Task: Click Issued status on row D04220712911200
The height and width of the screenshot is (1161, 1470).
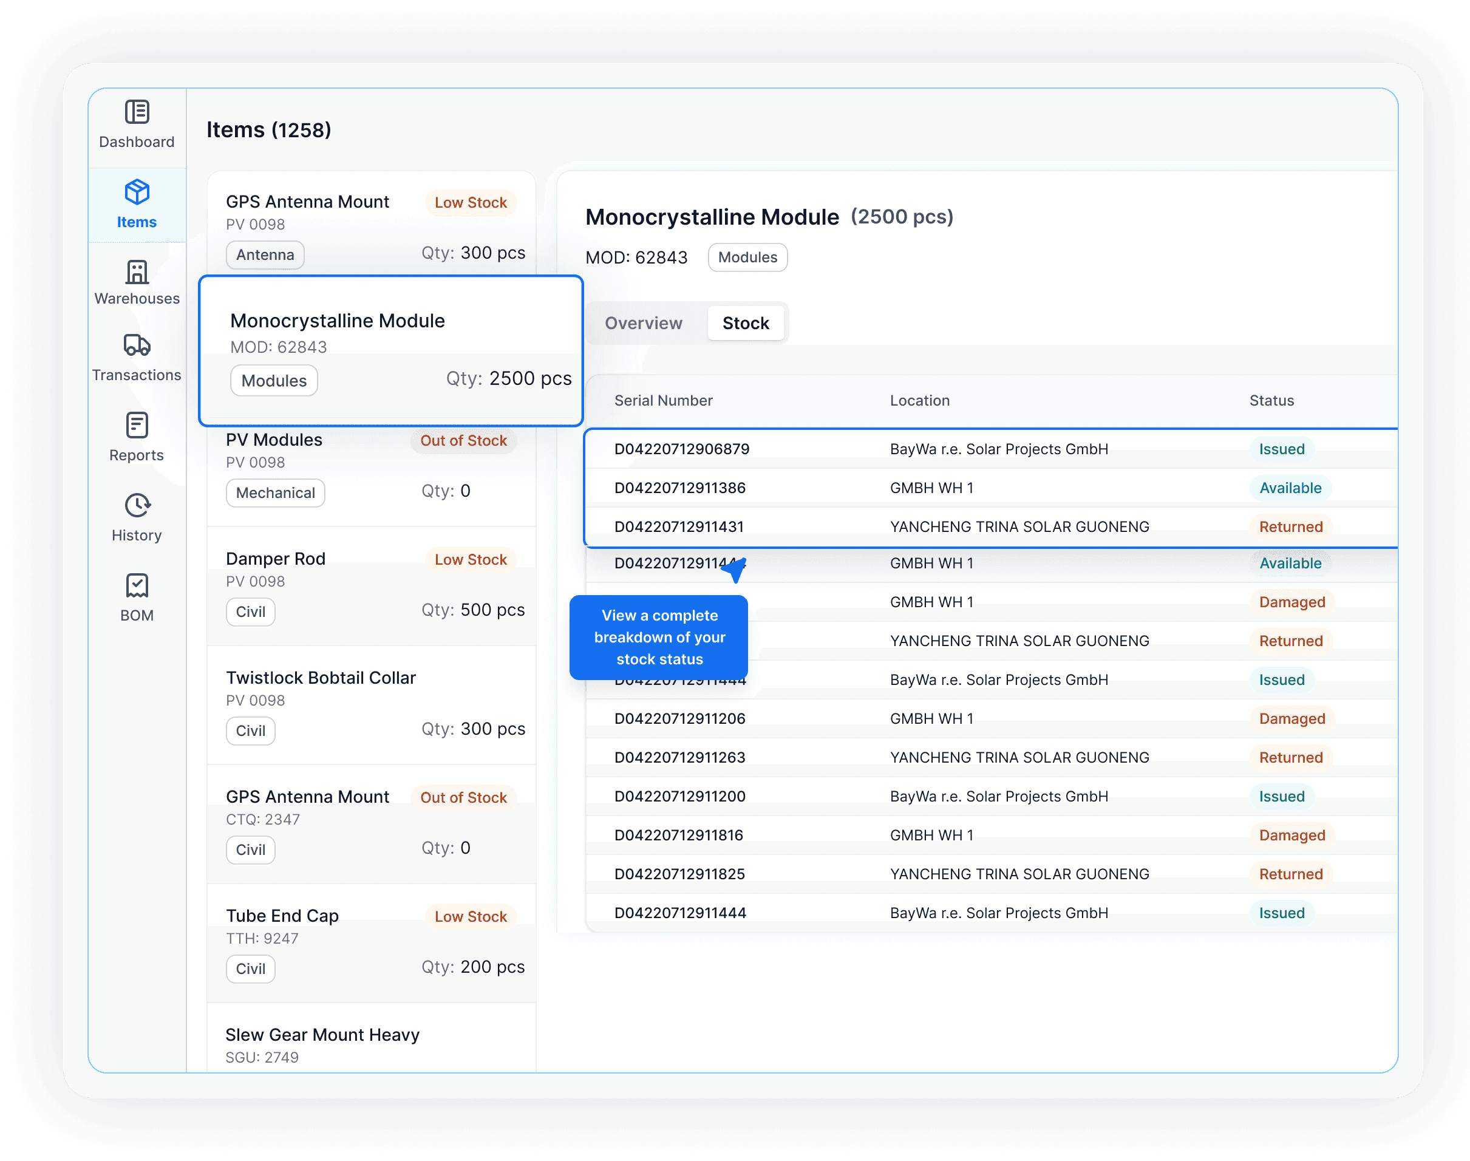Action: pos(1281,796)
